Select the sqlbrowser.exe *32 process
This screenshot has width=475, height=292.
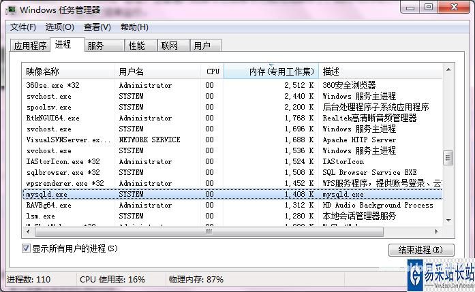[x=232, y=172]
